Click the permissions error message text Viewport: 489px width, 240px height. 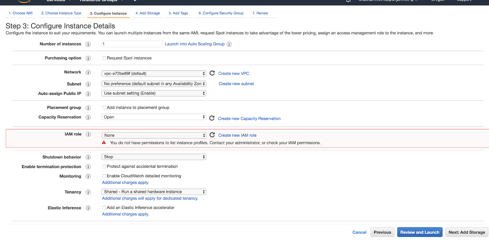click(x=215, y=143)
